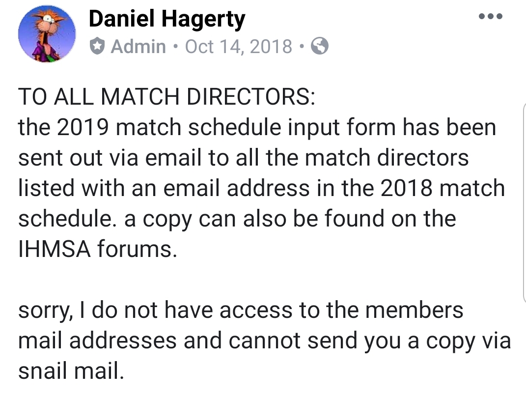
Task: Click the words IHMSA forums
Action: click(98, 249)
